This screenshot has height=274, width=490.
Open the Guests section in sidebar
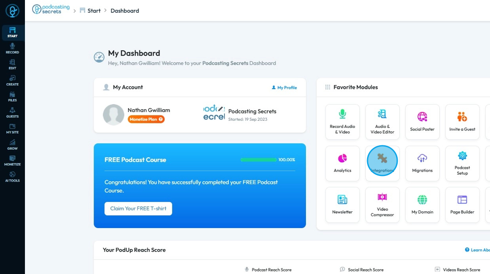tap(13, 112)
